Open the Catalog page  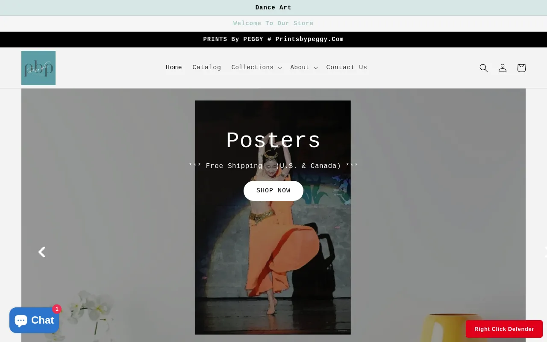coord(207,68)
